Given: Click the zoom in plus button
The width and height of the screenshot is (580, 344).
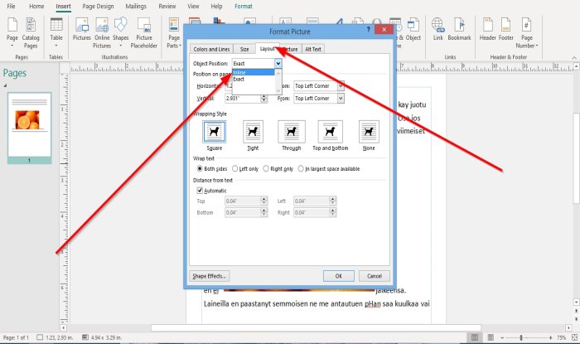Looking at the screenshot, I should 550,337.
